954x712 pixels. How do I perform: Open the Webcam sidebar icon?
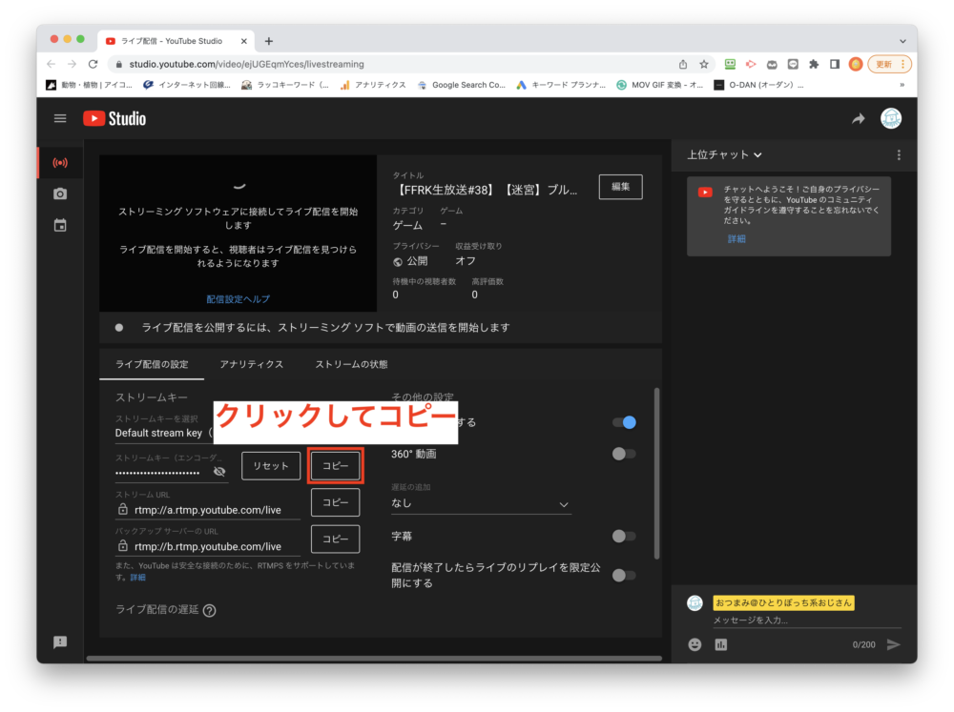point(59,193)
